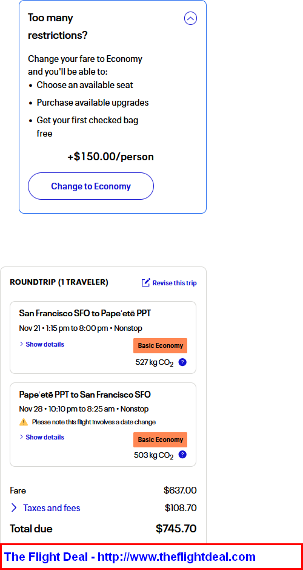Expand the Taxes and fees breakdown
This screenshot has width=303, height=570.
52,508
